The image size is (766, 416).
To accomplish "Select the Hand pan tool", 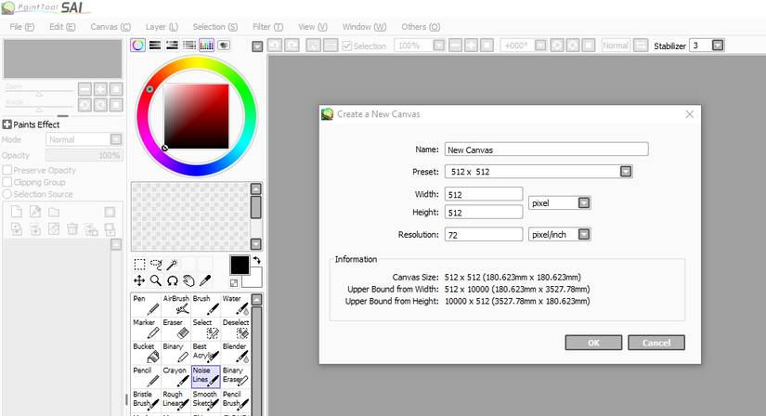I will tap(188, 280).
